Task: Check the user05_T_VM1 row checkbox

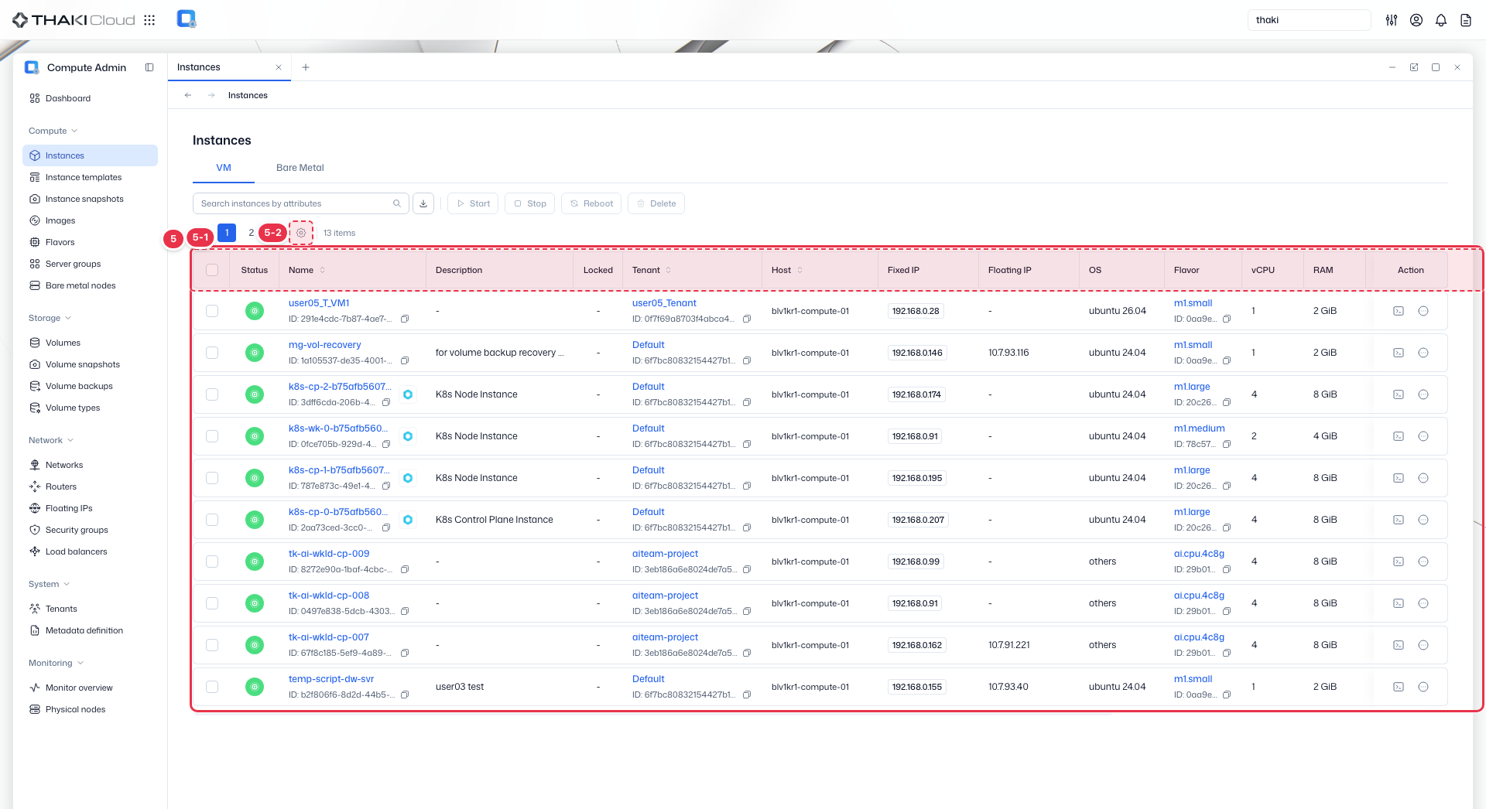Action: 212,311
